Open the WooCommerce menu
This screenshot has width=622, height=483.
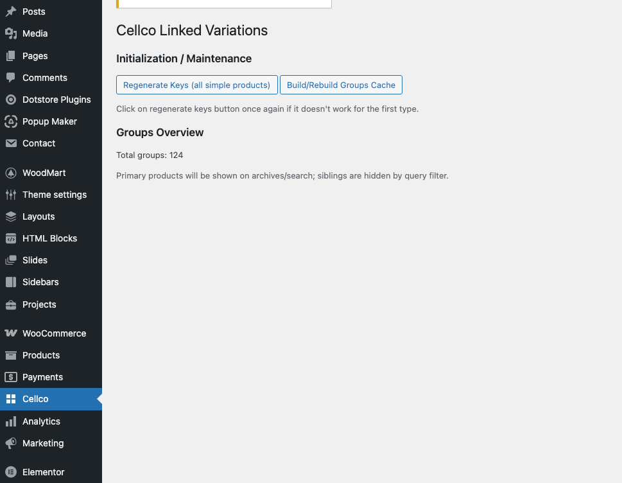tap(51, 333)
